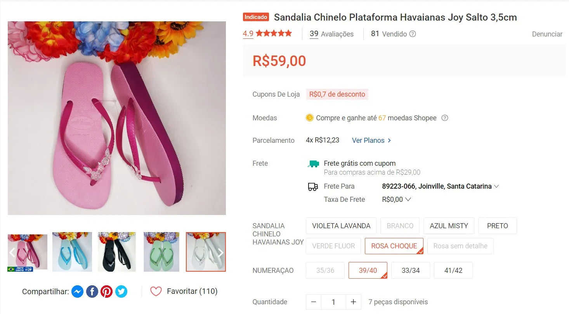This screenshot has height=314, width=569.
Task: Pick size 41/42
Action: coord(453,271)
